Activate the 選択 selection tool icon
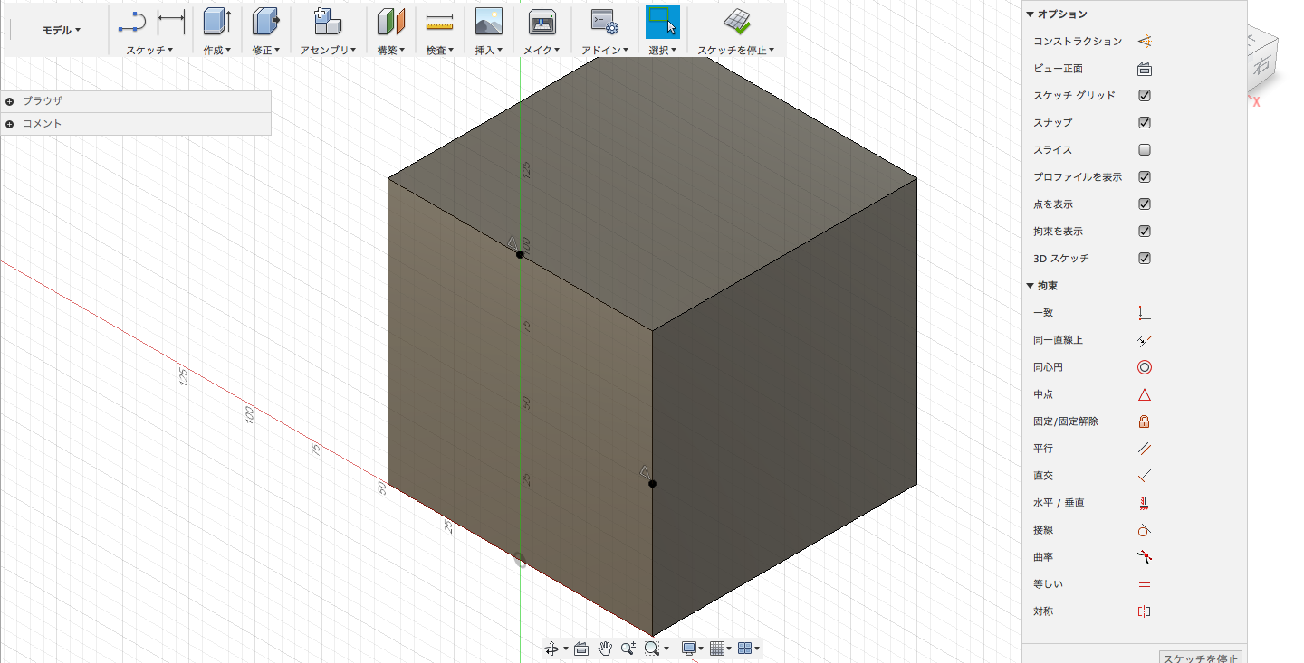The width and height of the screenshot is (1304, 663). (x=663, y=21)
